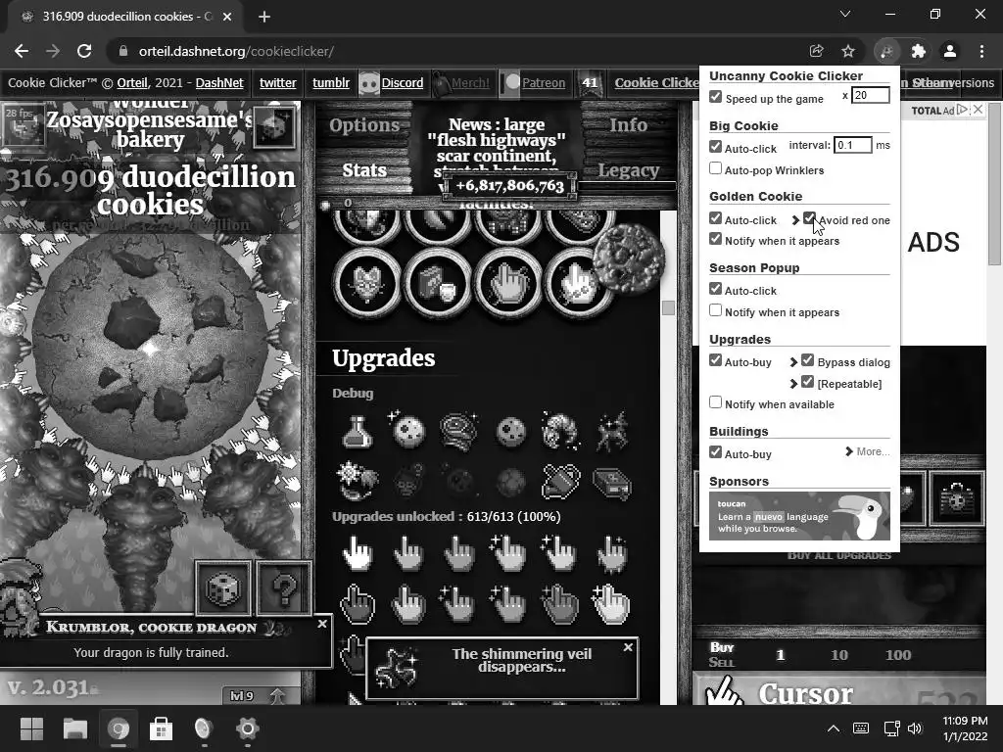This screenshot has height=752, width=1003.
Task: Select the milk and cookies upgrade icon
Action: [438, 283]
